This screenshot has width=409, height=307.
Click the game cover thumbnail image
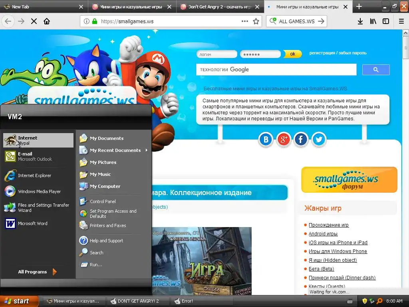(202, 261)
